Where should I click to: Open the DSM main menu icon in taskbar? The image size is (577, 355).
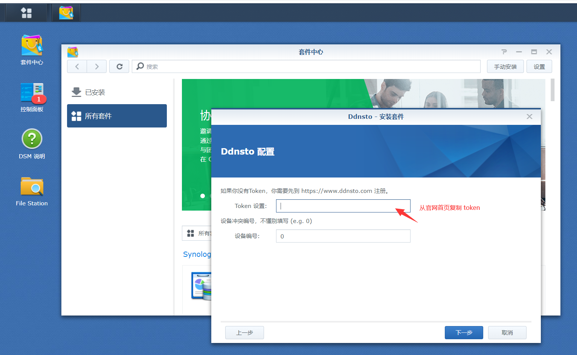(x=26, y=13)
